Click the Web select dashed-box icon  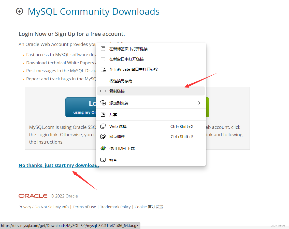click(x=103, y=126)
